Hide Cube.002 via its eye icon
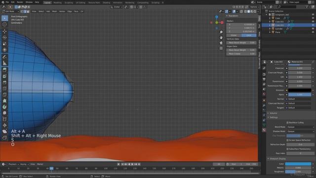316x178 pixels. 313,25
